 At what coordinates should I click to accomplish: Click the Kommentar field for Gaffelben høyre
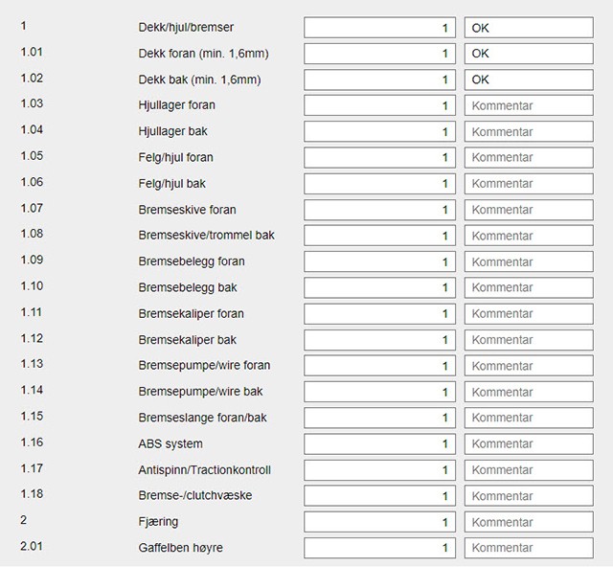point(534,548)
